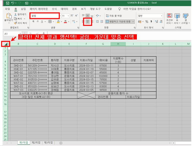Click the text orientation icon
Screen dimensions: 192x146
coord(98,16)
